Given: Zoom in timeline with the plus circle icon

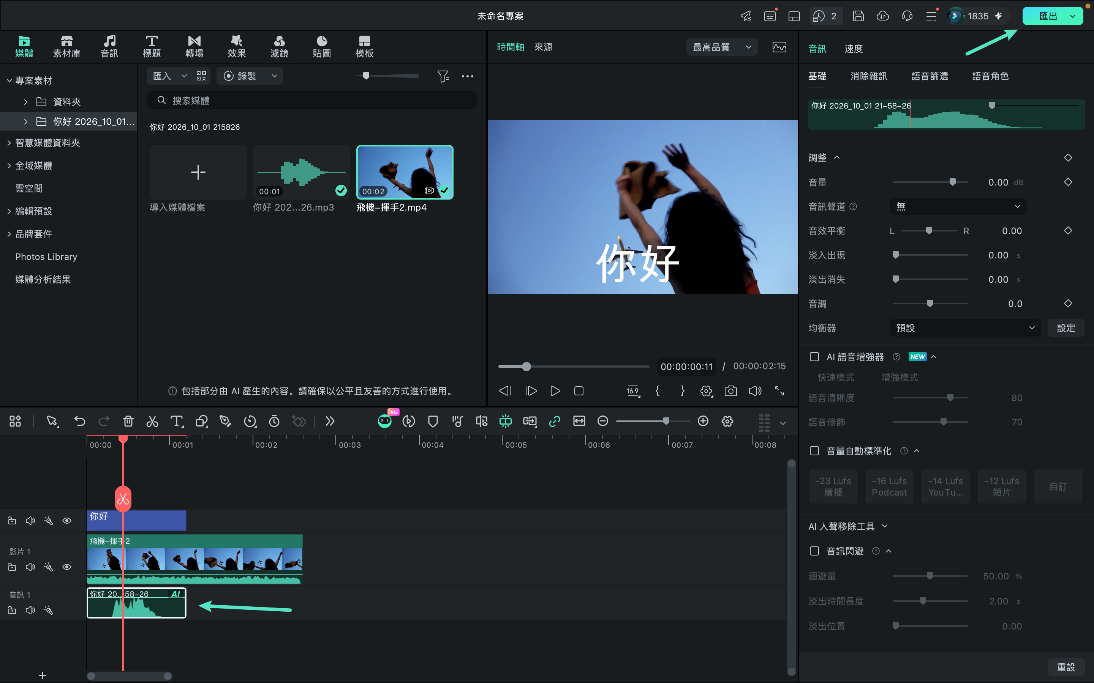Looking at the screenshot, I should coord(703,421).
